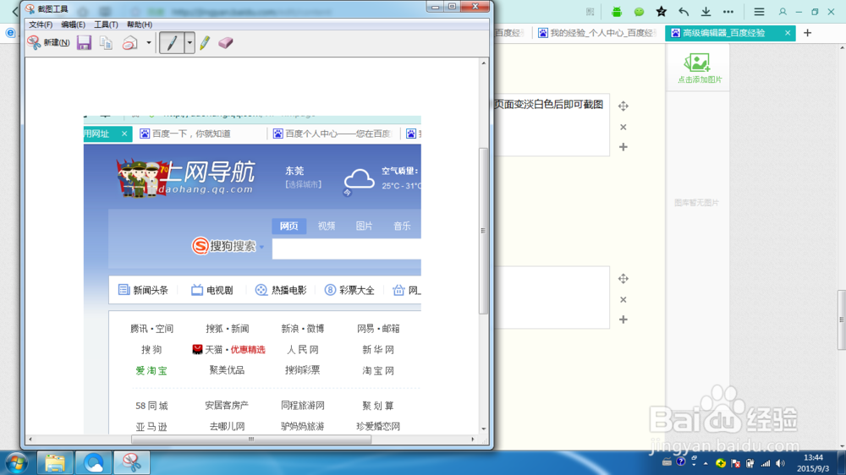
Task: Click the green-yellow plus tray icon
Action: [721, 463]
